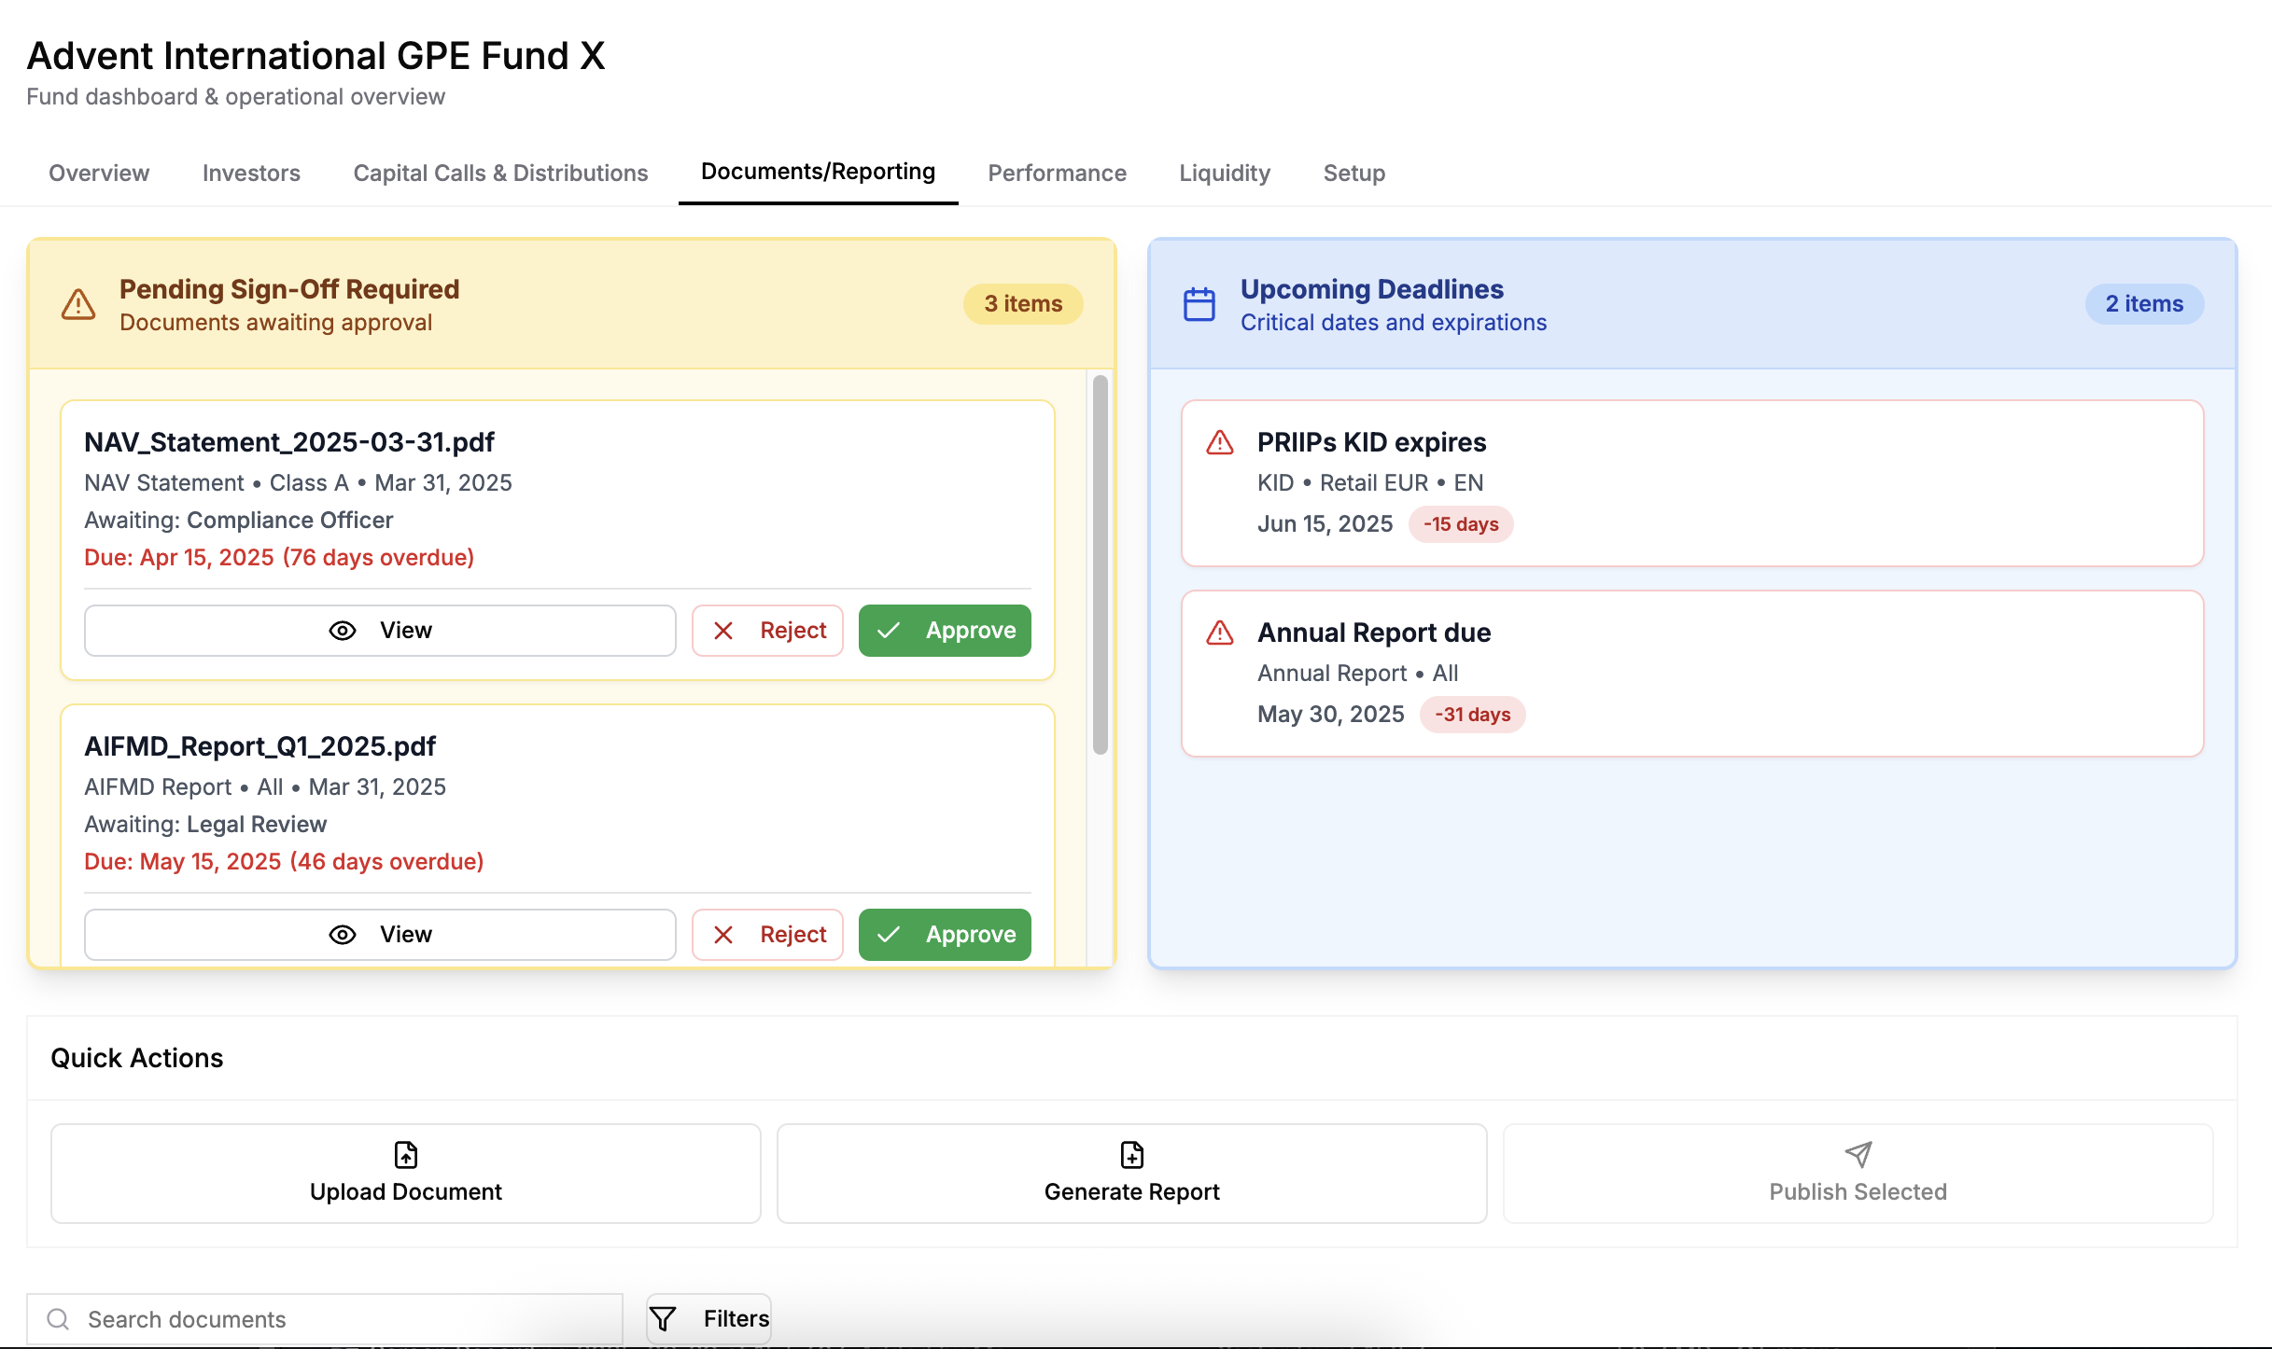Click 'KID • Retail EUR • EN' text
This screenshot has height=1349, width=2272.
point(1369,483)
